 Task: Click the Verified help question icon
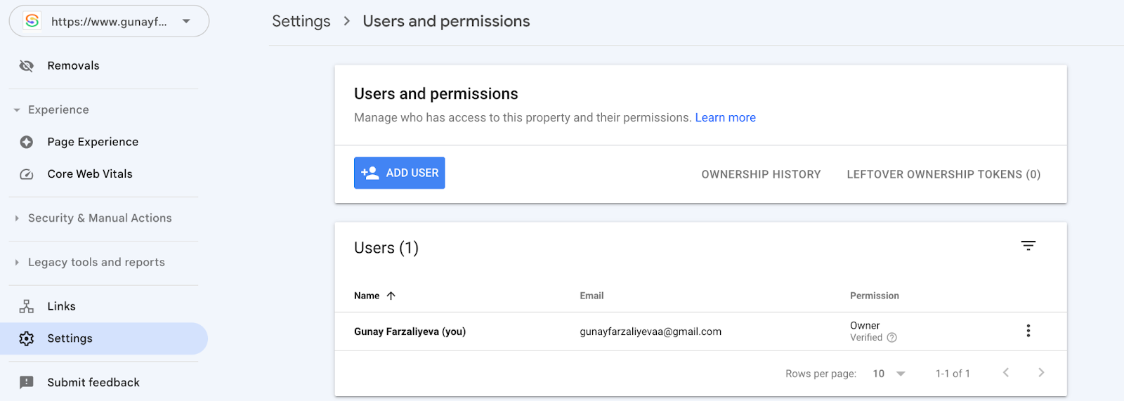[x=892, y=337]
